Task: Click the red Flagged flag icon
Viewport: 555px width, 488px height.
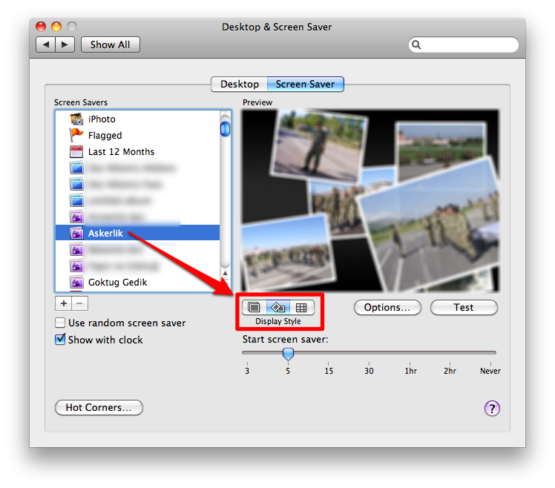Action: tap(76, 135)
